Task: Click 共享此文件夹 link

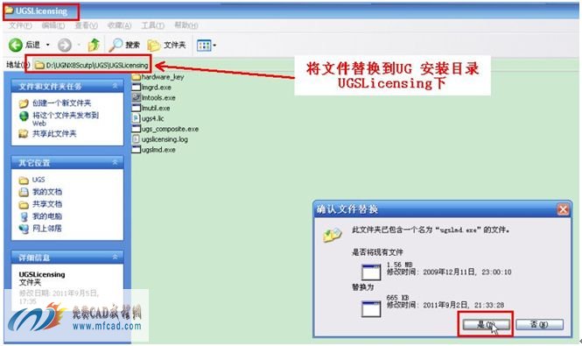Action: [54, 133]
